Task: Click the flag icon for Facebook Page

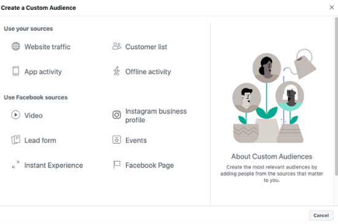Action: (117, 164)
